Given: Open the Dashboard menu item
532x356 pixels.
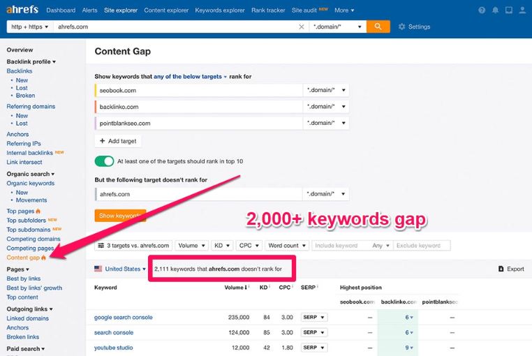Looking at the screenshot, I should (x=61, y=10).
